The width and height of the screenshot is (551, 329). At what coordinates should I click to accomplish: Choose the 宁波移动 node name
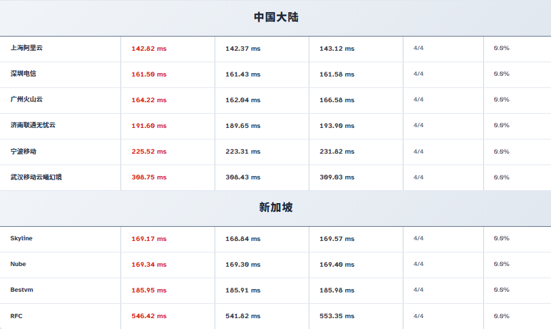(x=23, y=151)
